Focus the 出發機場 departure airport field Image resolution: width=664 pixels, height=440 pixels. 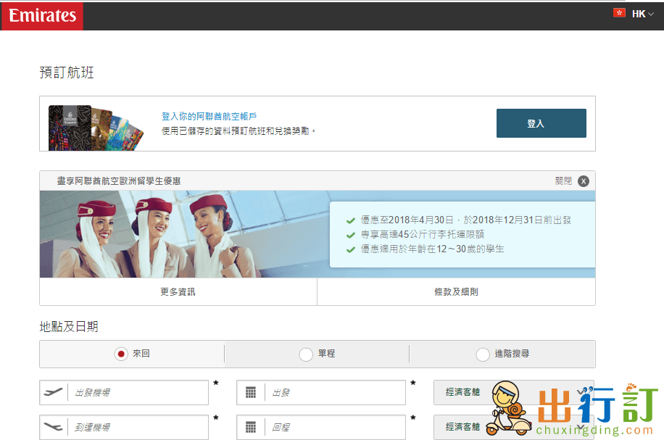pyautogui.click(x=124, y=393)
